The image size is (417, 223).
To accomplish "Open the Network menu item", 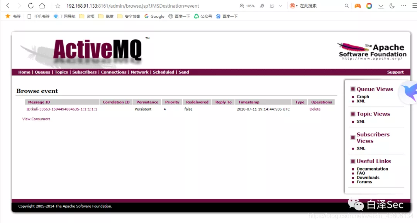I will [x=140, y=72].
